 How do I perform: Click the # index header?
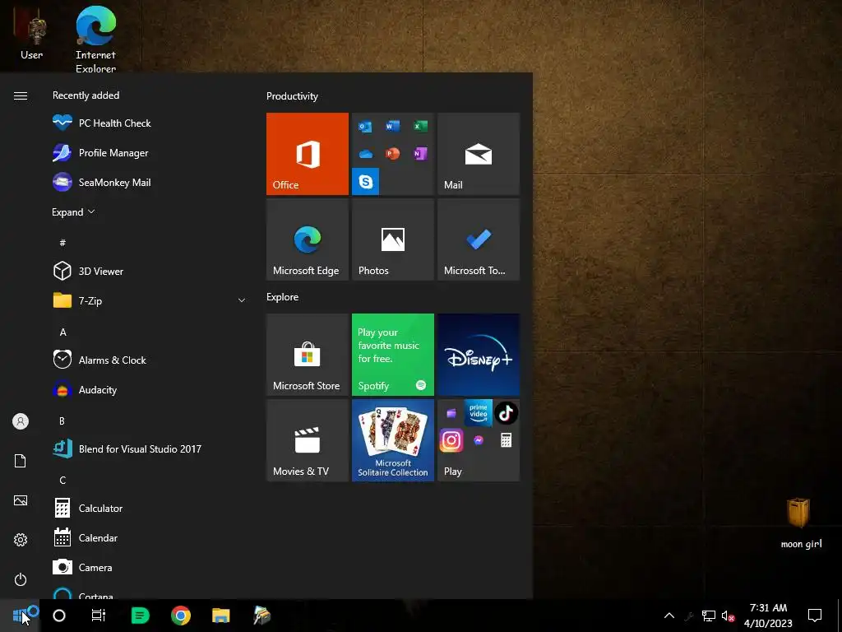62,243
